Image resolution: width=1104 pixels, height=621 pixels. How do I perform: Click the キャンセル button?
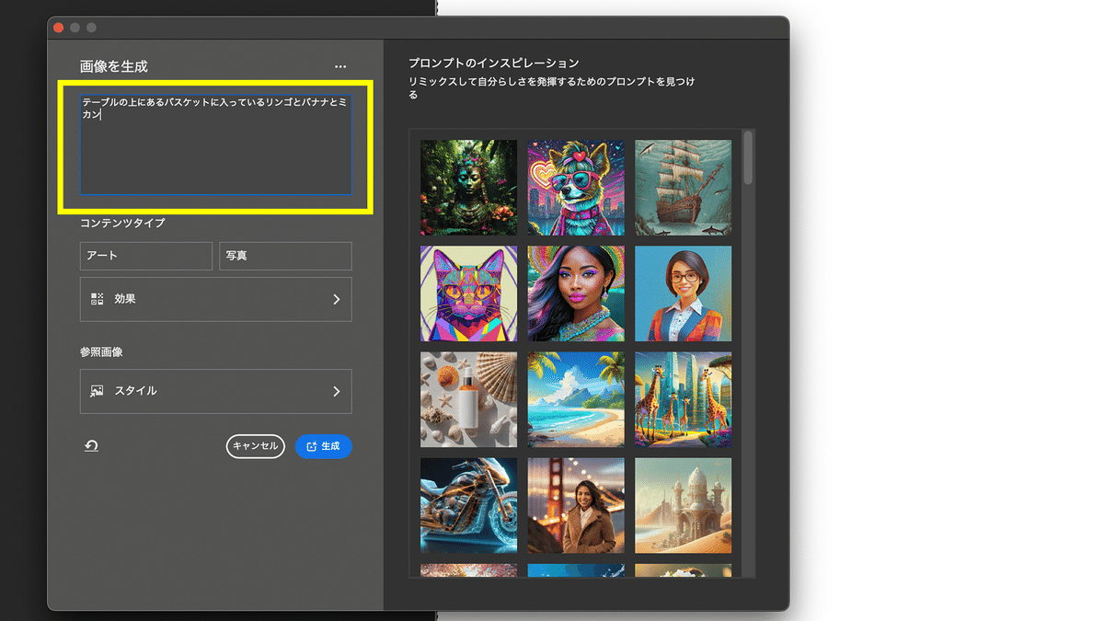click(256, 446)
